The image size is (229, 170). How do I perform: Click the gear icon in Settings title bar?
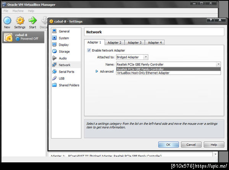coord(51,21)
